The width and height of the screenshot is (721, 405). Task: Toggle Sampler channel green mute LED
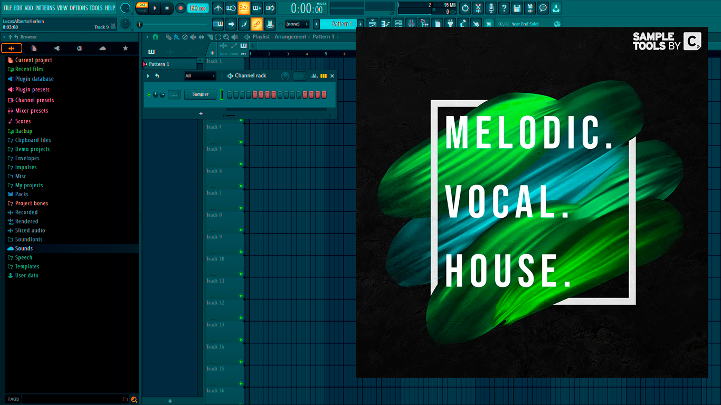coord(149,94)
